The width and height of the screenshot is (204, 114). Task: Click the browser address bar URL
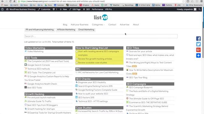(x=63, y=1)
